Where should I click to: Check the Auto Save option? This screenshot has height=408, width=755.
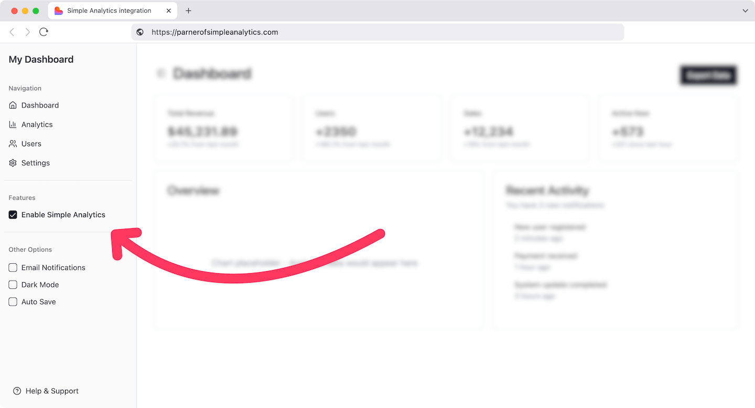(13, 302)
